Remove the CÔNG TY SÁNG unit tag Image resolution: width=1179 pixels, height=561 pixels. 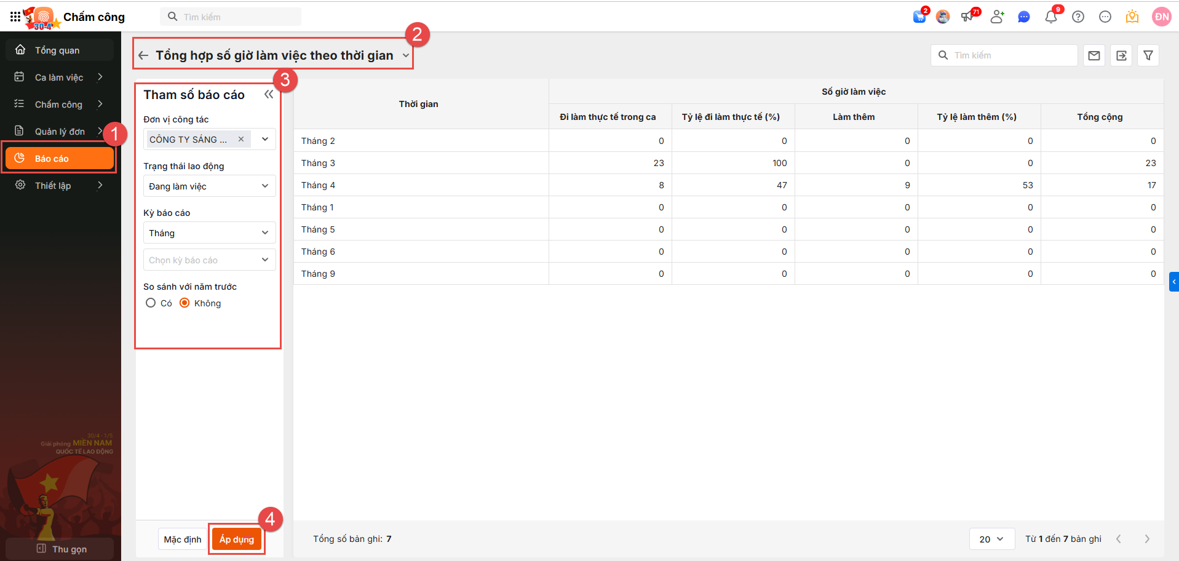[x=241, y=139]
